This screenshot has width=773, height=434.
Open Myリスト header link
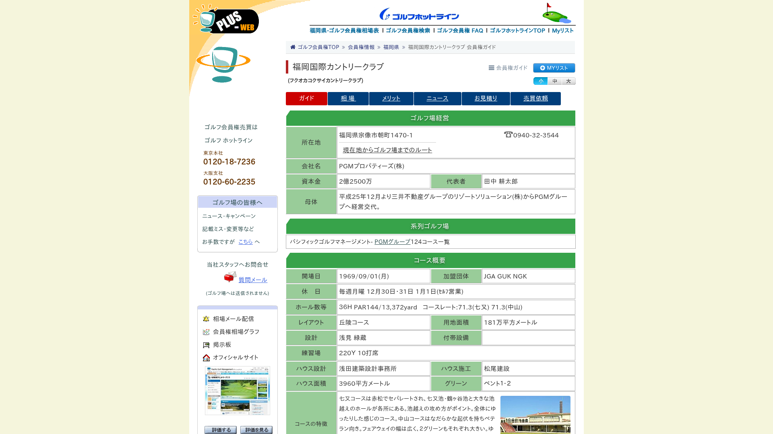[x=563, y=31]
